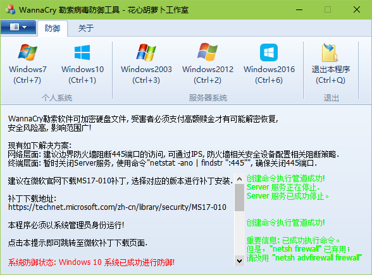Click the red 系统防御状态 status line
Image resolution: width=372 pixels, height=275 pixels.
(x=91, y=262)
